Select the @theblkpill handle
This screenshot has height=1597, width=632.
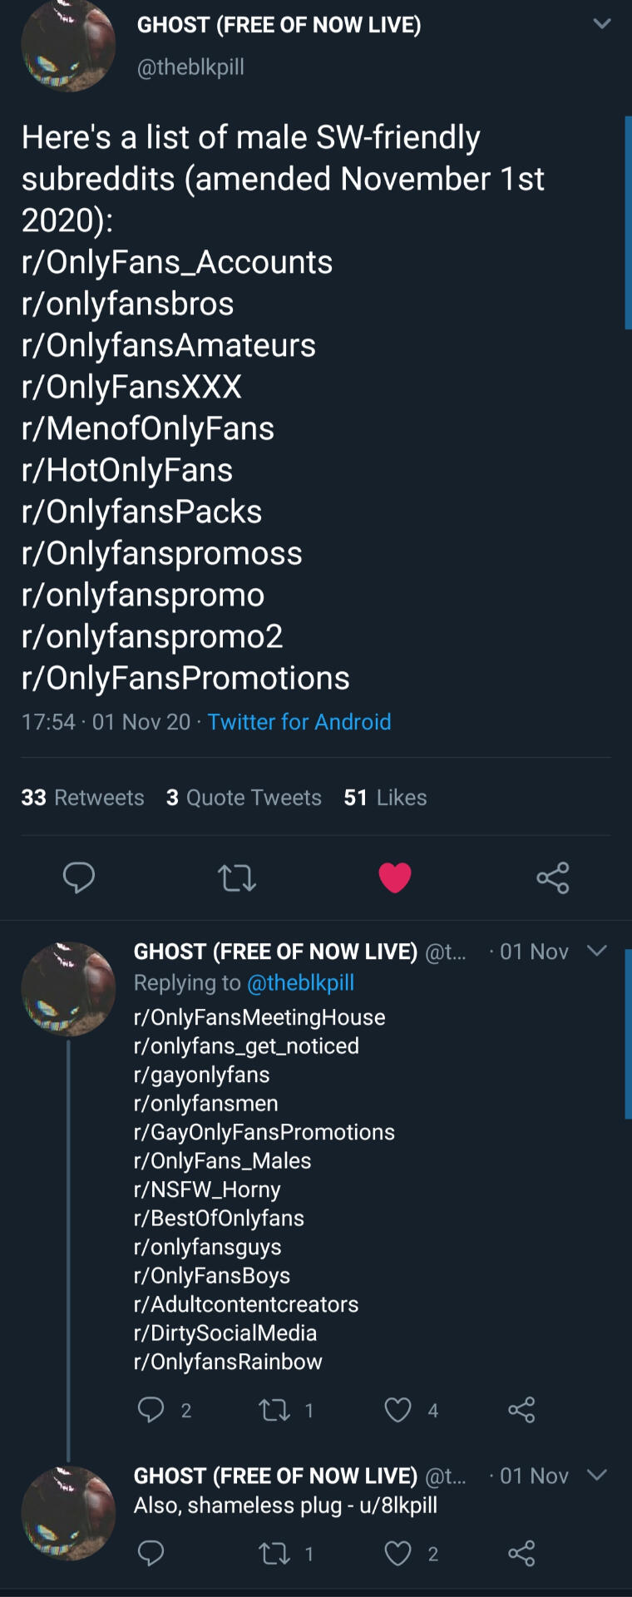click(x=190, y=67)
